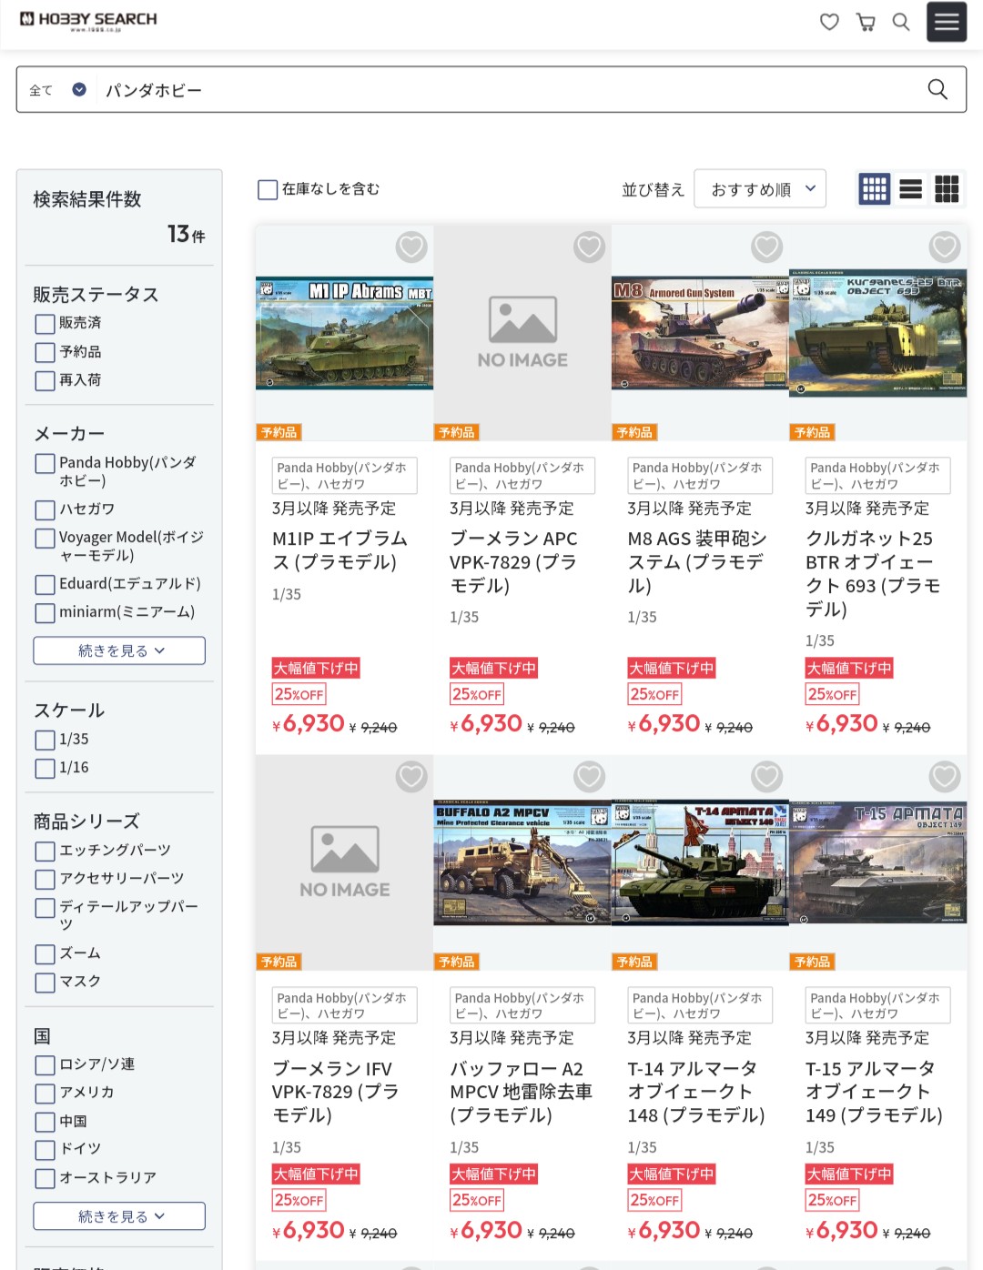The width and height of the screenshot is (983, 1270).
Task: Check the ロシア/ソ連 country filter
Action: pyautogui.click(x=45, y=1064)
